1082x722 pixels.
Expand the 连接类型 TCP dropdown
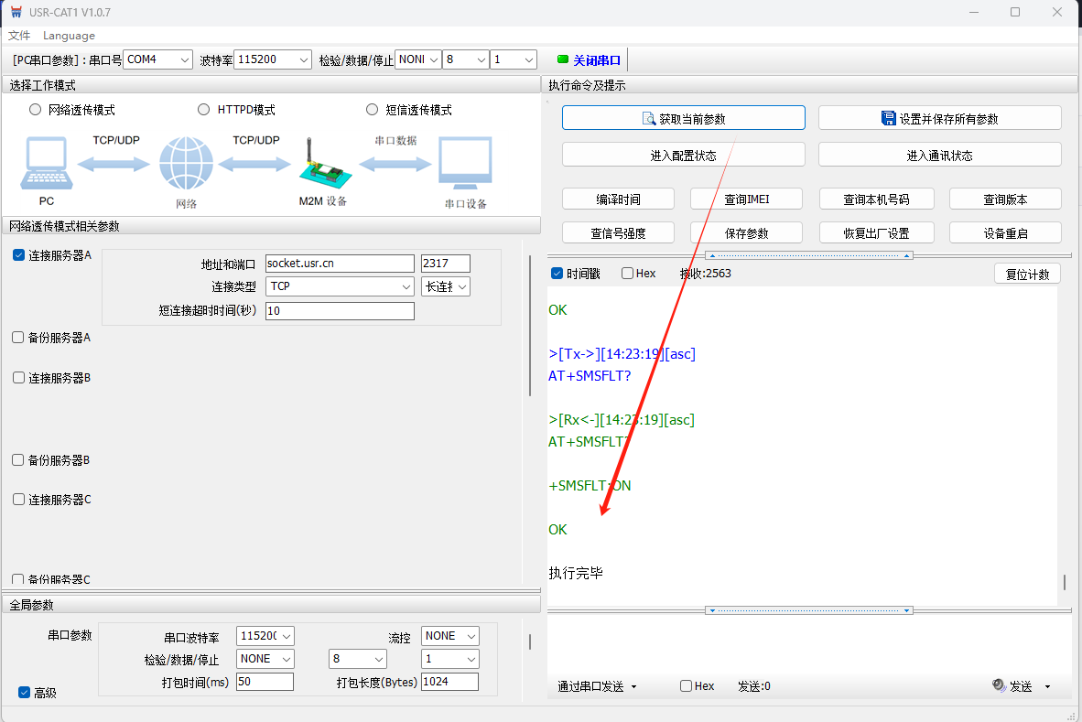(340, 286)
